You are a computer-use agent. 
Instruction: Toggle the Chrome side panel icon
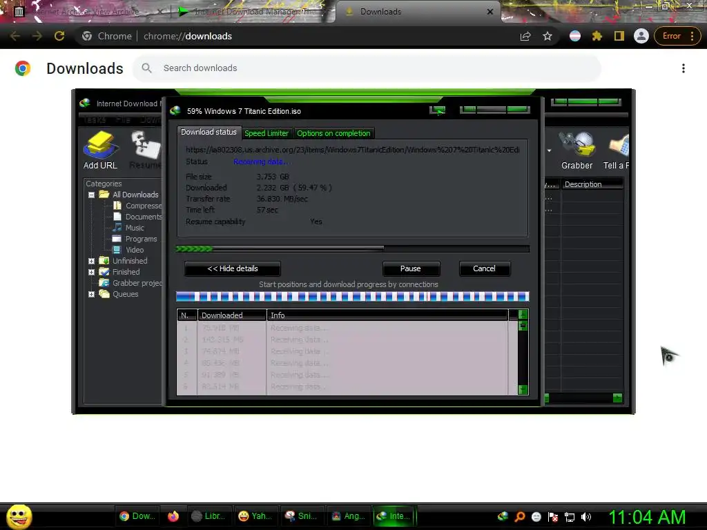(x=619, y=36)
